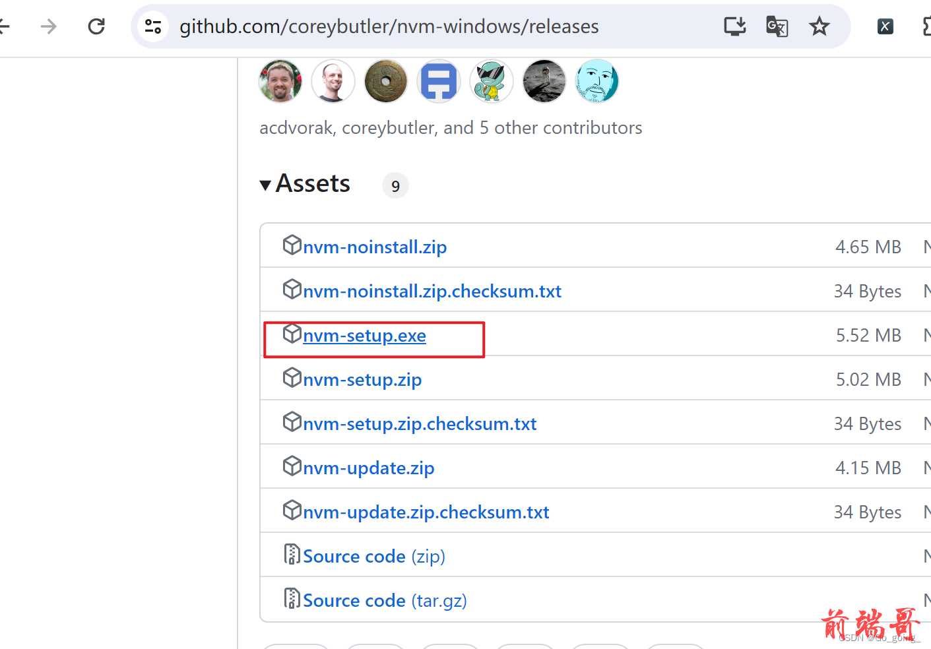Click package icon beside nvm-noinstall.zip.checksum.txt
Screen dimensions: 931x649
tap(292, 289)
